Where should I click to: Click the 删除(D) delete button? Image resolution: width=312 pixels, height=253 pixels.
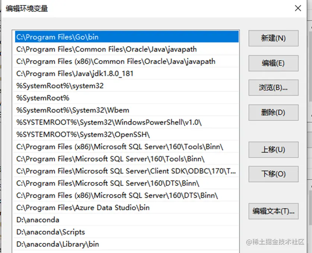click(273, 113)
